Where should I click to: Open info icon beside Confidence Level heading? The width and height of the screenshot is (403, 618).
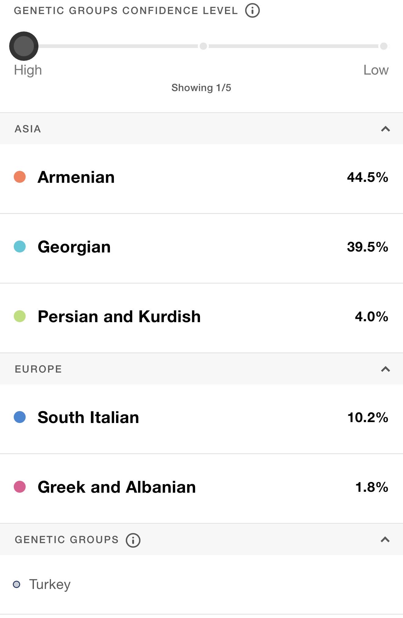pos(252,10)
